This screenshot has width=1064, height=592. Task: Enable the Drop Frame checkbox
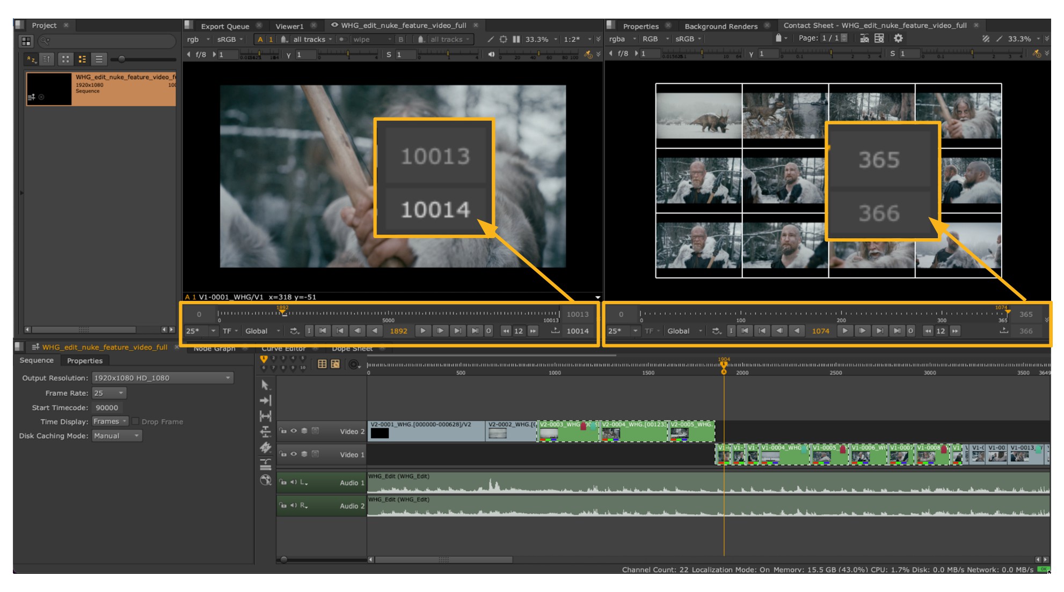(x=136, y=421)
